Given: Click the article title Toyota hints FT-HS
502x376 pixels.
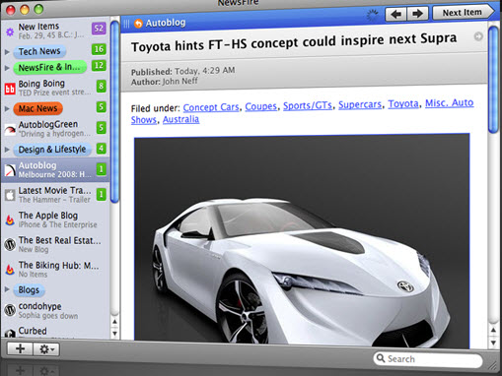Looking at the screenshot, I should click(x=294, y=42).
